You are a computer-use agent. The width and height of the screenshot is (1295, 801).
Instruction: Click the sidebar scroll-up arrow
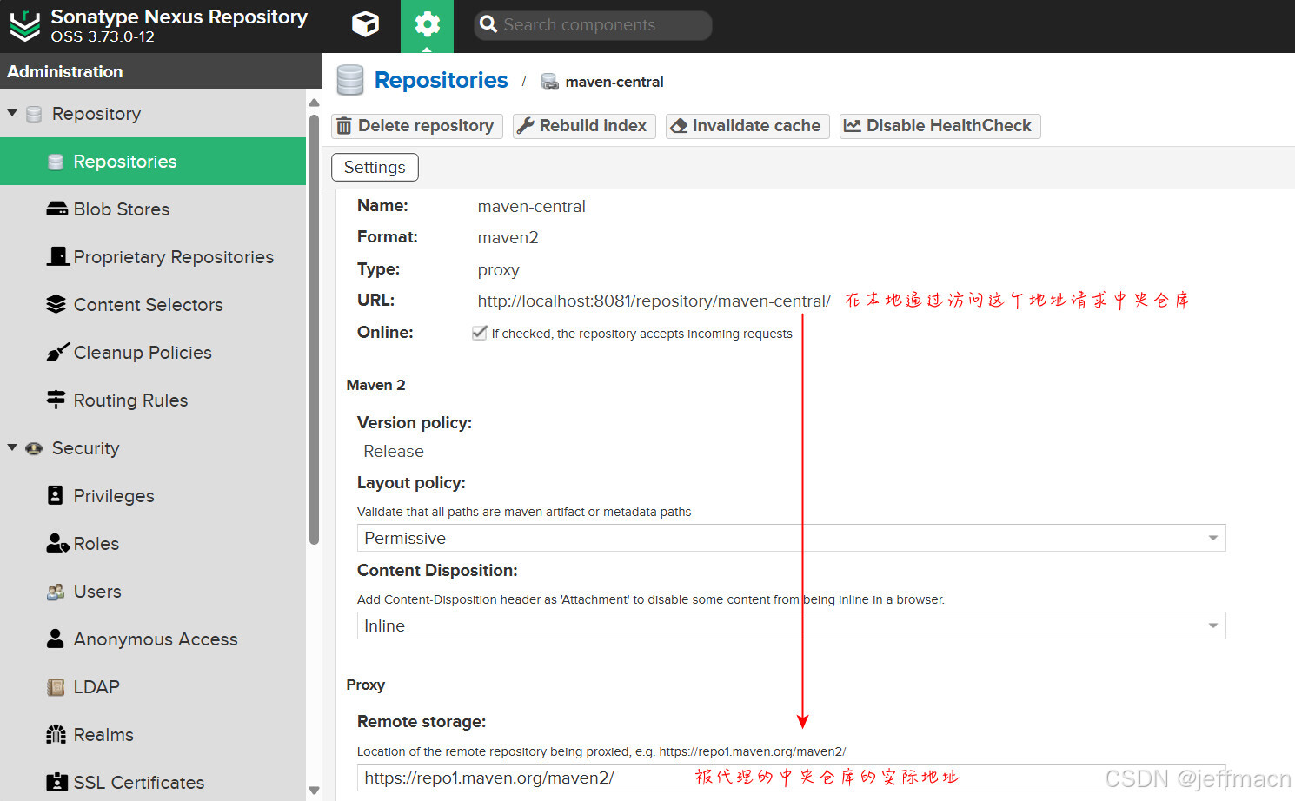(x=314, y=103)
